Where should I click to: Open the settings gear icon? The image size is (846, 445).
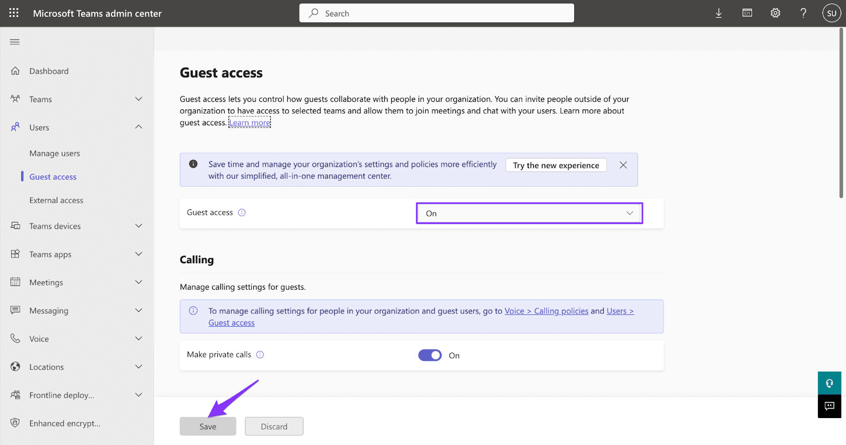775,13
